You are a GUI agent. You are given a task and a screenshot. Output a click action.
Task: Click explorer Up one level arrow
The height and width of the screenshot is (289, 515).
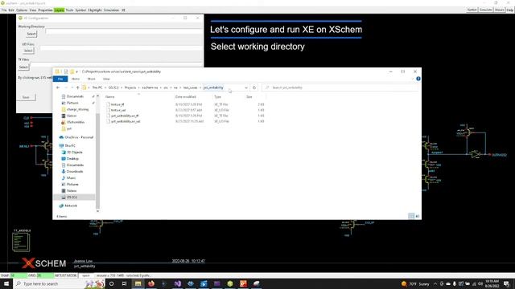click(x=77, y=88)
